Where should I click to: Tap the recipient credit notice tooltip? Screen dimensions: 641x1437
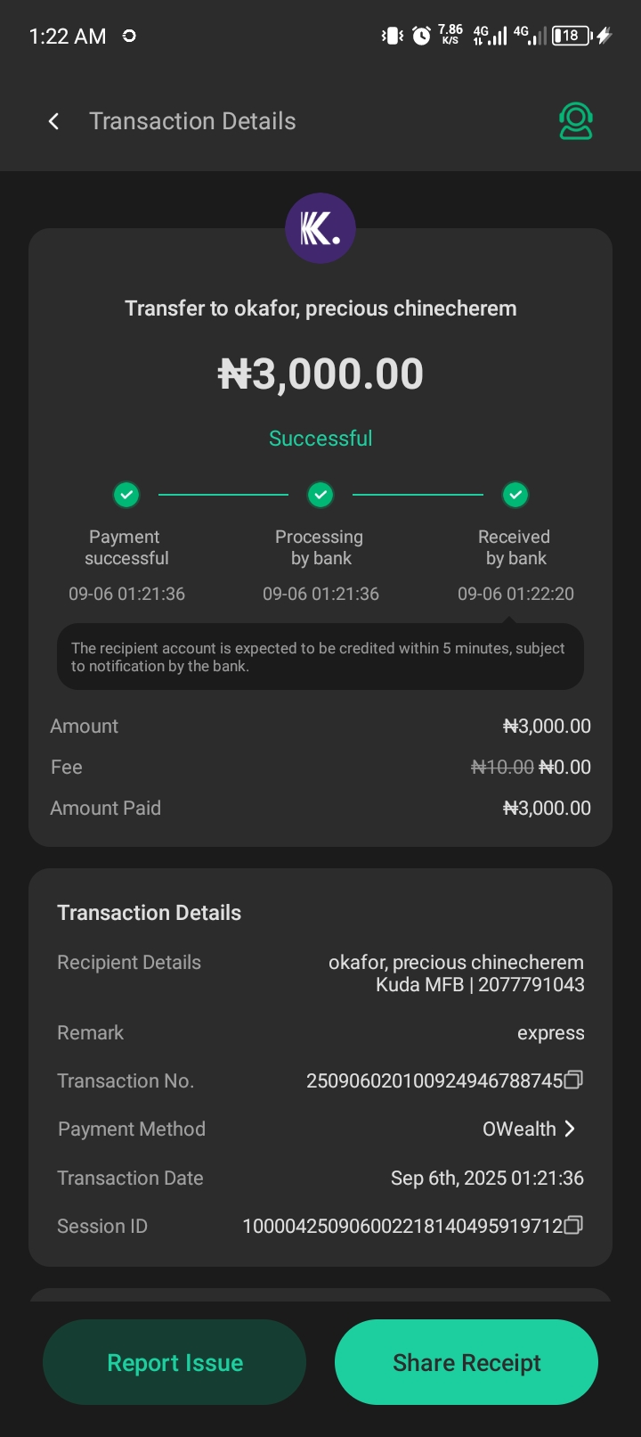(x=320, y=657)
